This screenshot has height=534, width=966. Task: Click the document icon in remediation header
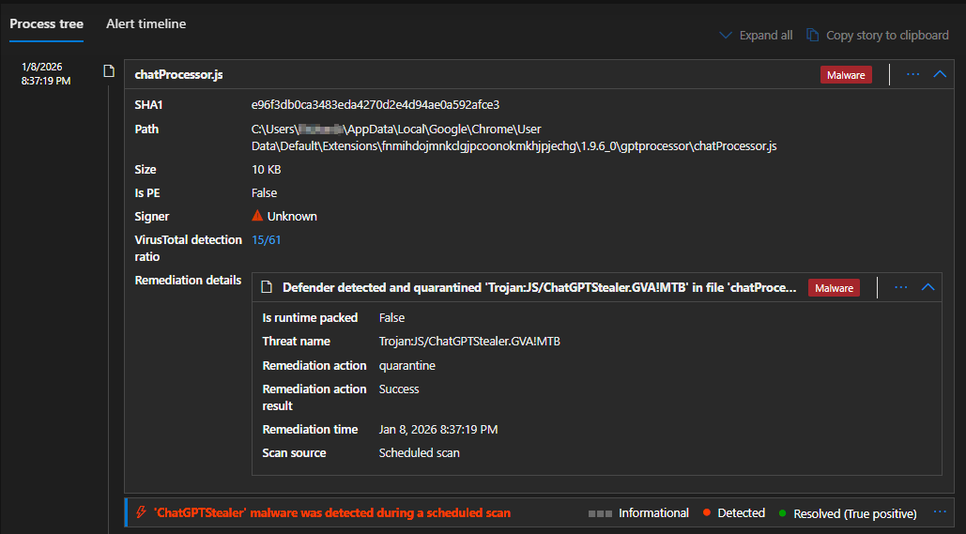pos(267,287)
